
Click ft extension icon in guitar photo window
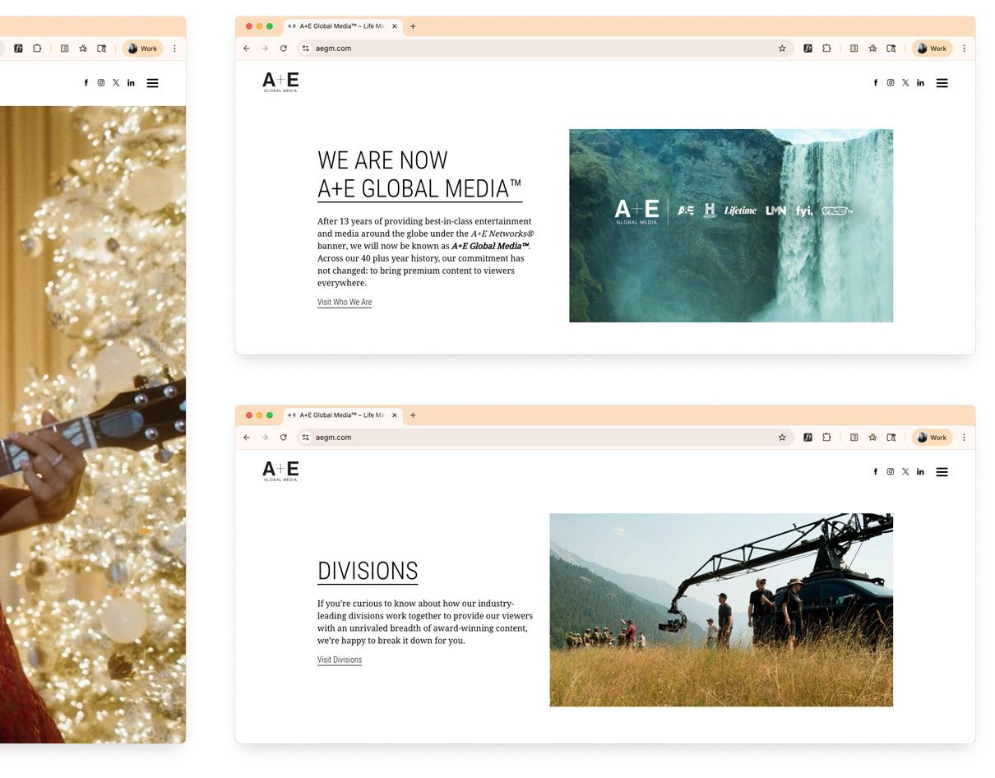[x=18, y=49]
